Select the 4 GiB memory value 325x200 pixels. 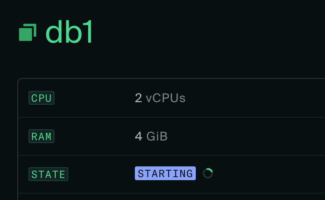151,136
